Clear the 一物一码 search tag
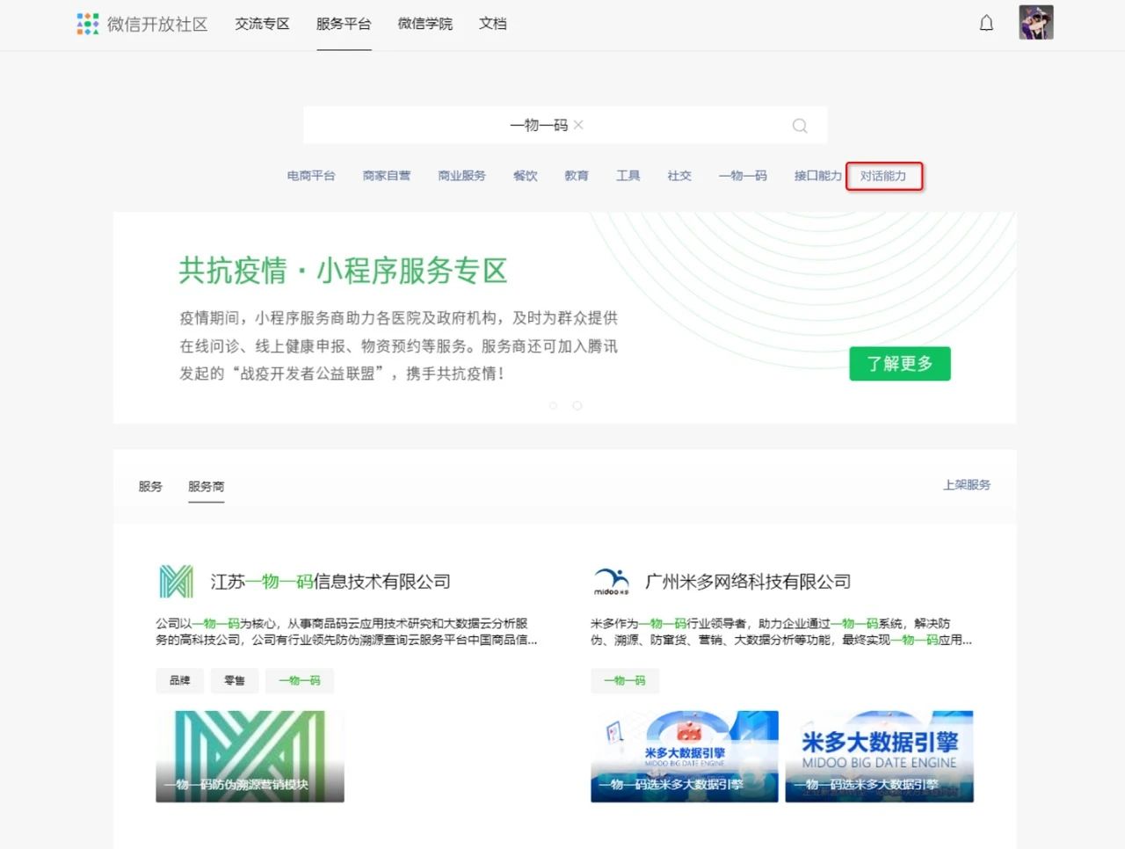Image resolution: width=1125 pixels, height=849 pixels. (x=578, y=125)
